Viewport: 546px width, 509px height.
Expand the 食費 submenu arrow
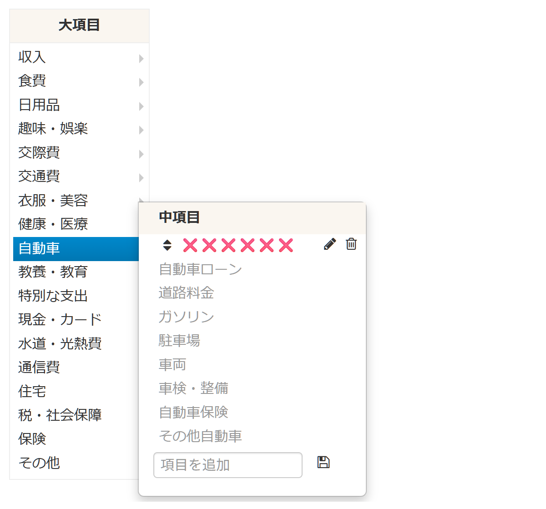click(141, 82)
